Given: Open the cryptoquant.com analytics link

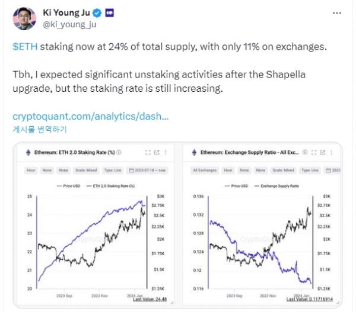Looking at the screenshot, I should [x=91, y=116].
